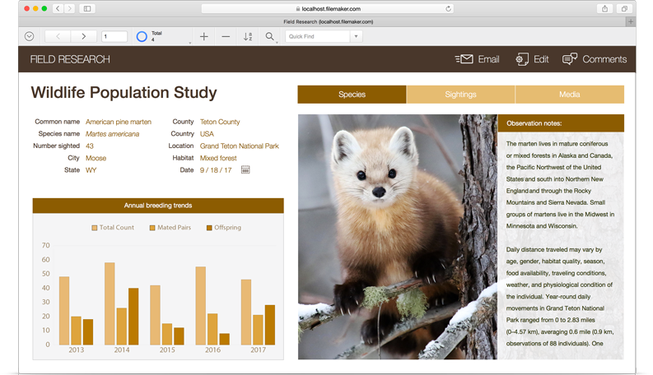Click the County value Teton County
The width and height of the screenshot is (653, 375).
220,122
